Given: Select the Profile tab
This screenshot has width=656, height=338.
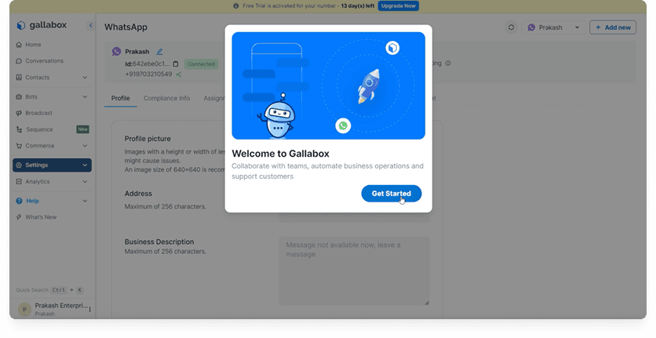Looking at the screenshot, I should 121,98.
